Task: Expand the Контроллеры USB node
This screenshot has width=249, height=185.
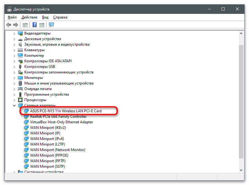Action: [x=14, y=67]
